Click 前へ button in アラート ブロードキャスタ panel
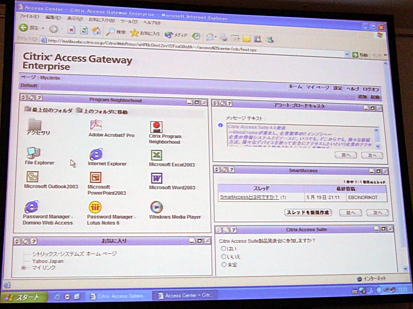The height and width of the screenshot is (309, 413). [x=346, y=155]
